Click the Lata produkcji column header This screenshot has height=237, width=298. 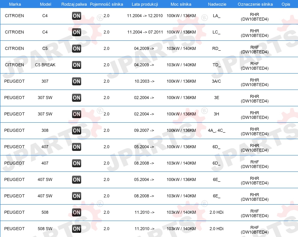[145, 4]
